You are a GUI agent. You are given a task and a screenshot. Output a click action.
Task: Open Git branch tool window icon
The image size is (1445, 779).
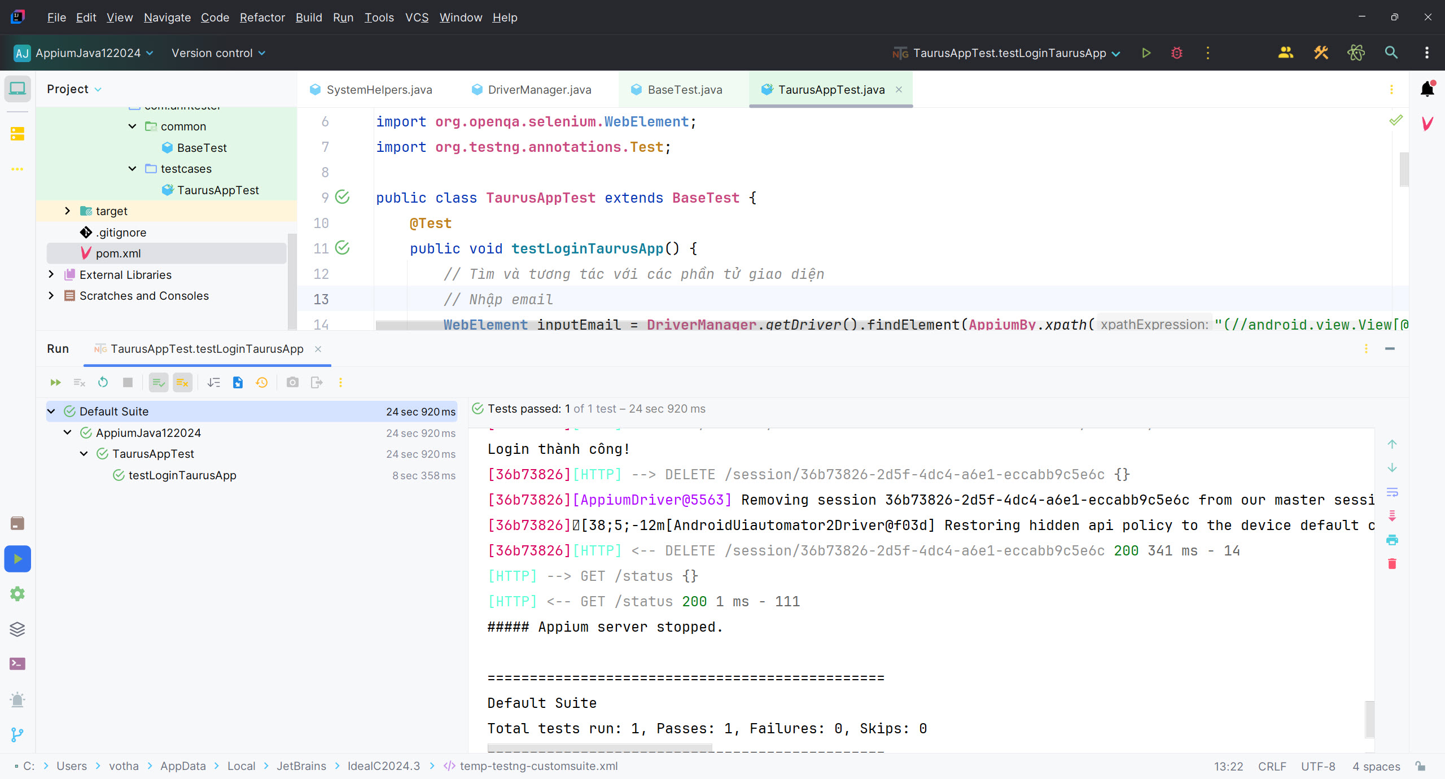click(17, 734)
